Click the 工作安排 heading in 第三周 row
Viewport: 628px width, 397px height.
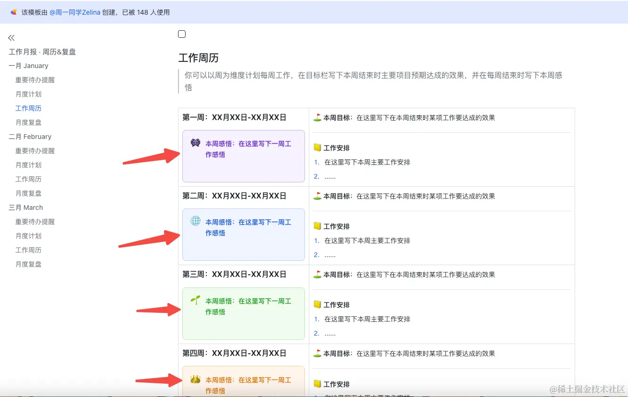point(337,305)
